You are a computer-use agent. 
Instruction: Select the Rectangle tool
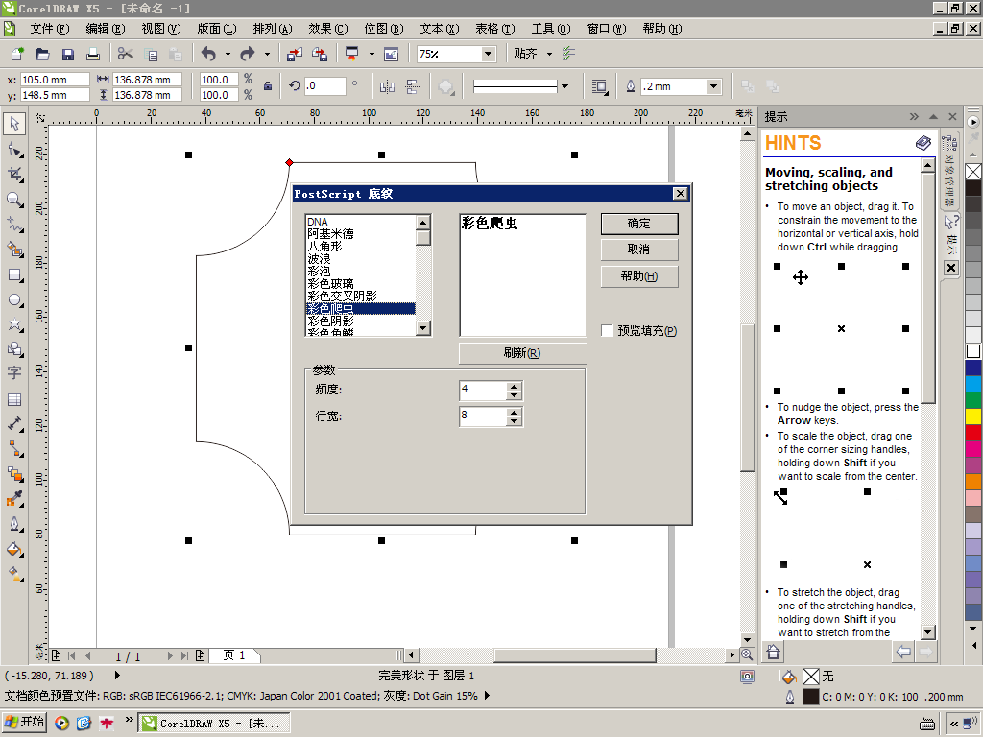(x=14, y=275)
